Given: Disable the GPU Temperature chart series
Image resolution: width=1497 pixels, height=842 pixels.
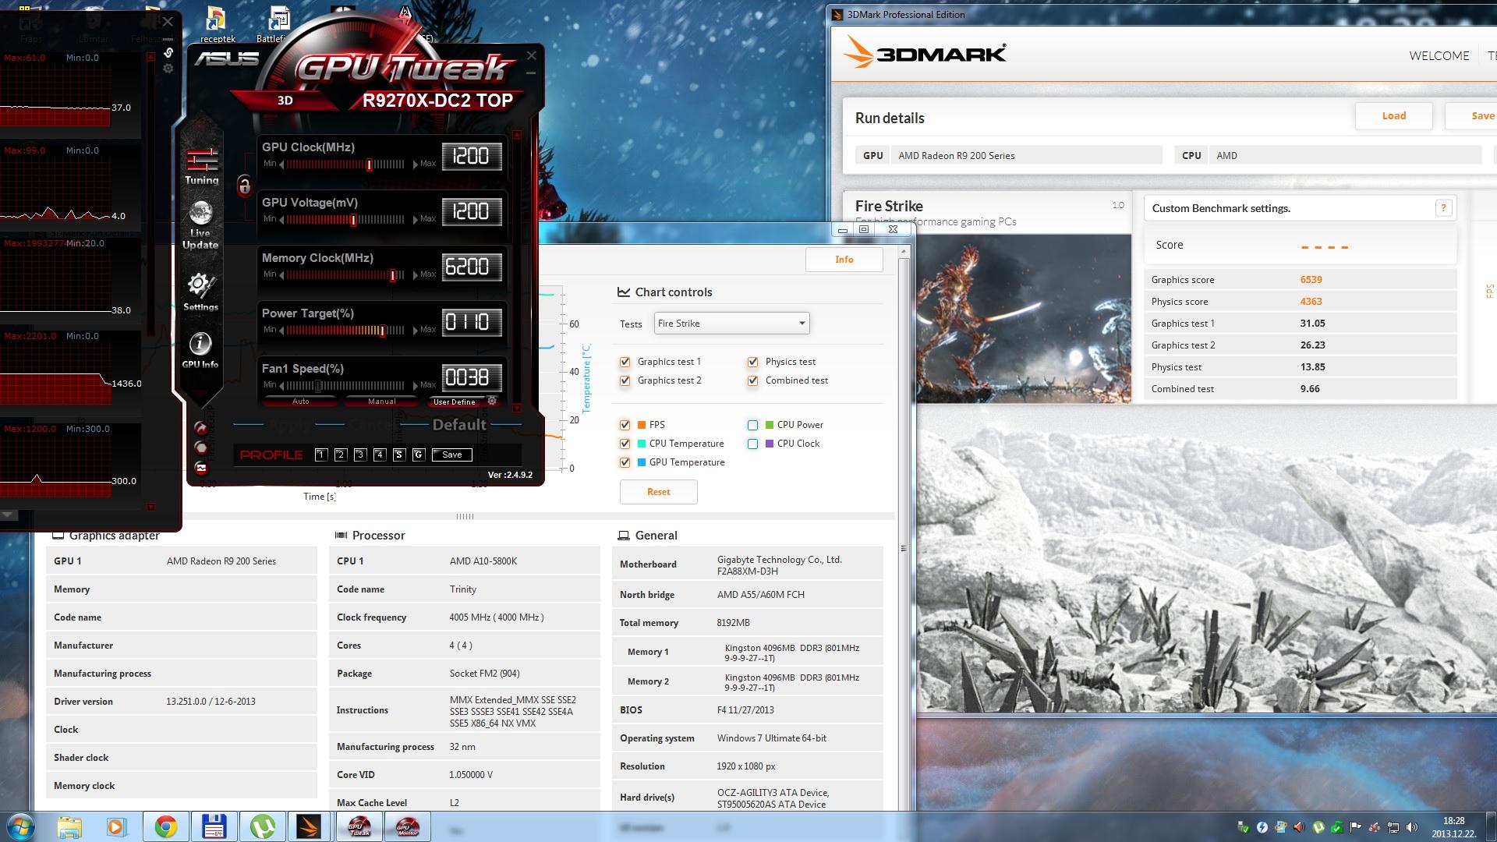Looking at the screenshot, I should tap(625, 462).
